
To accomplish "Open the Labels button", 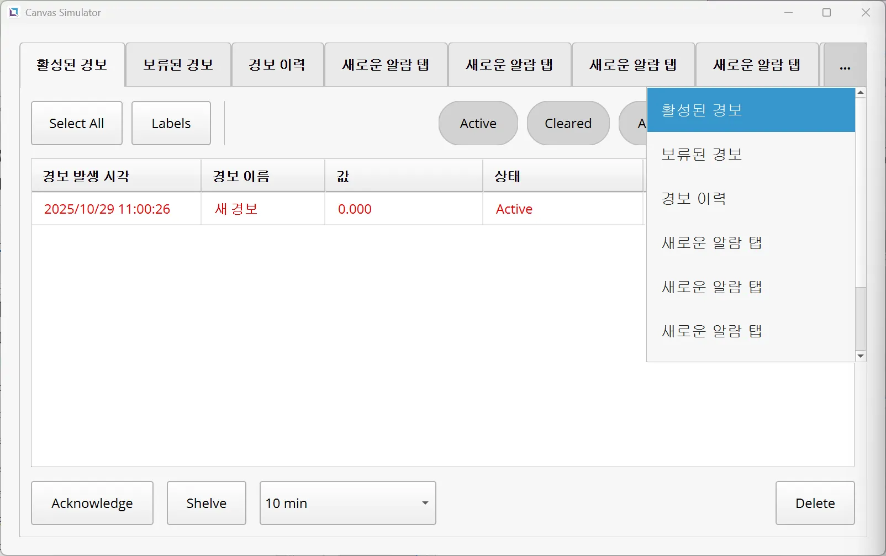I will pos(171,123).
